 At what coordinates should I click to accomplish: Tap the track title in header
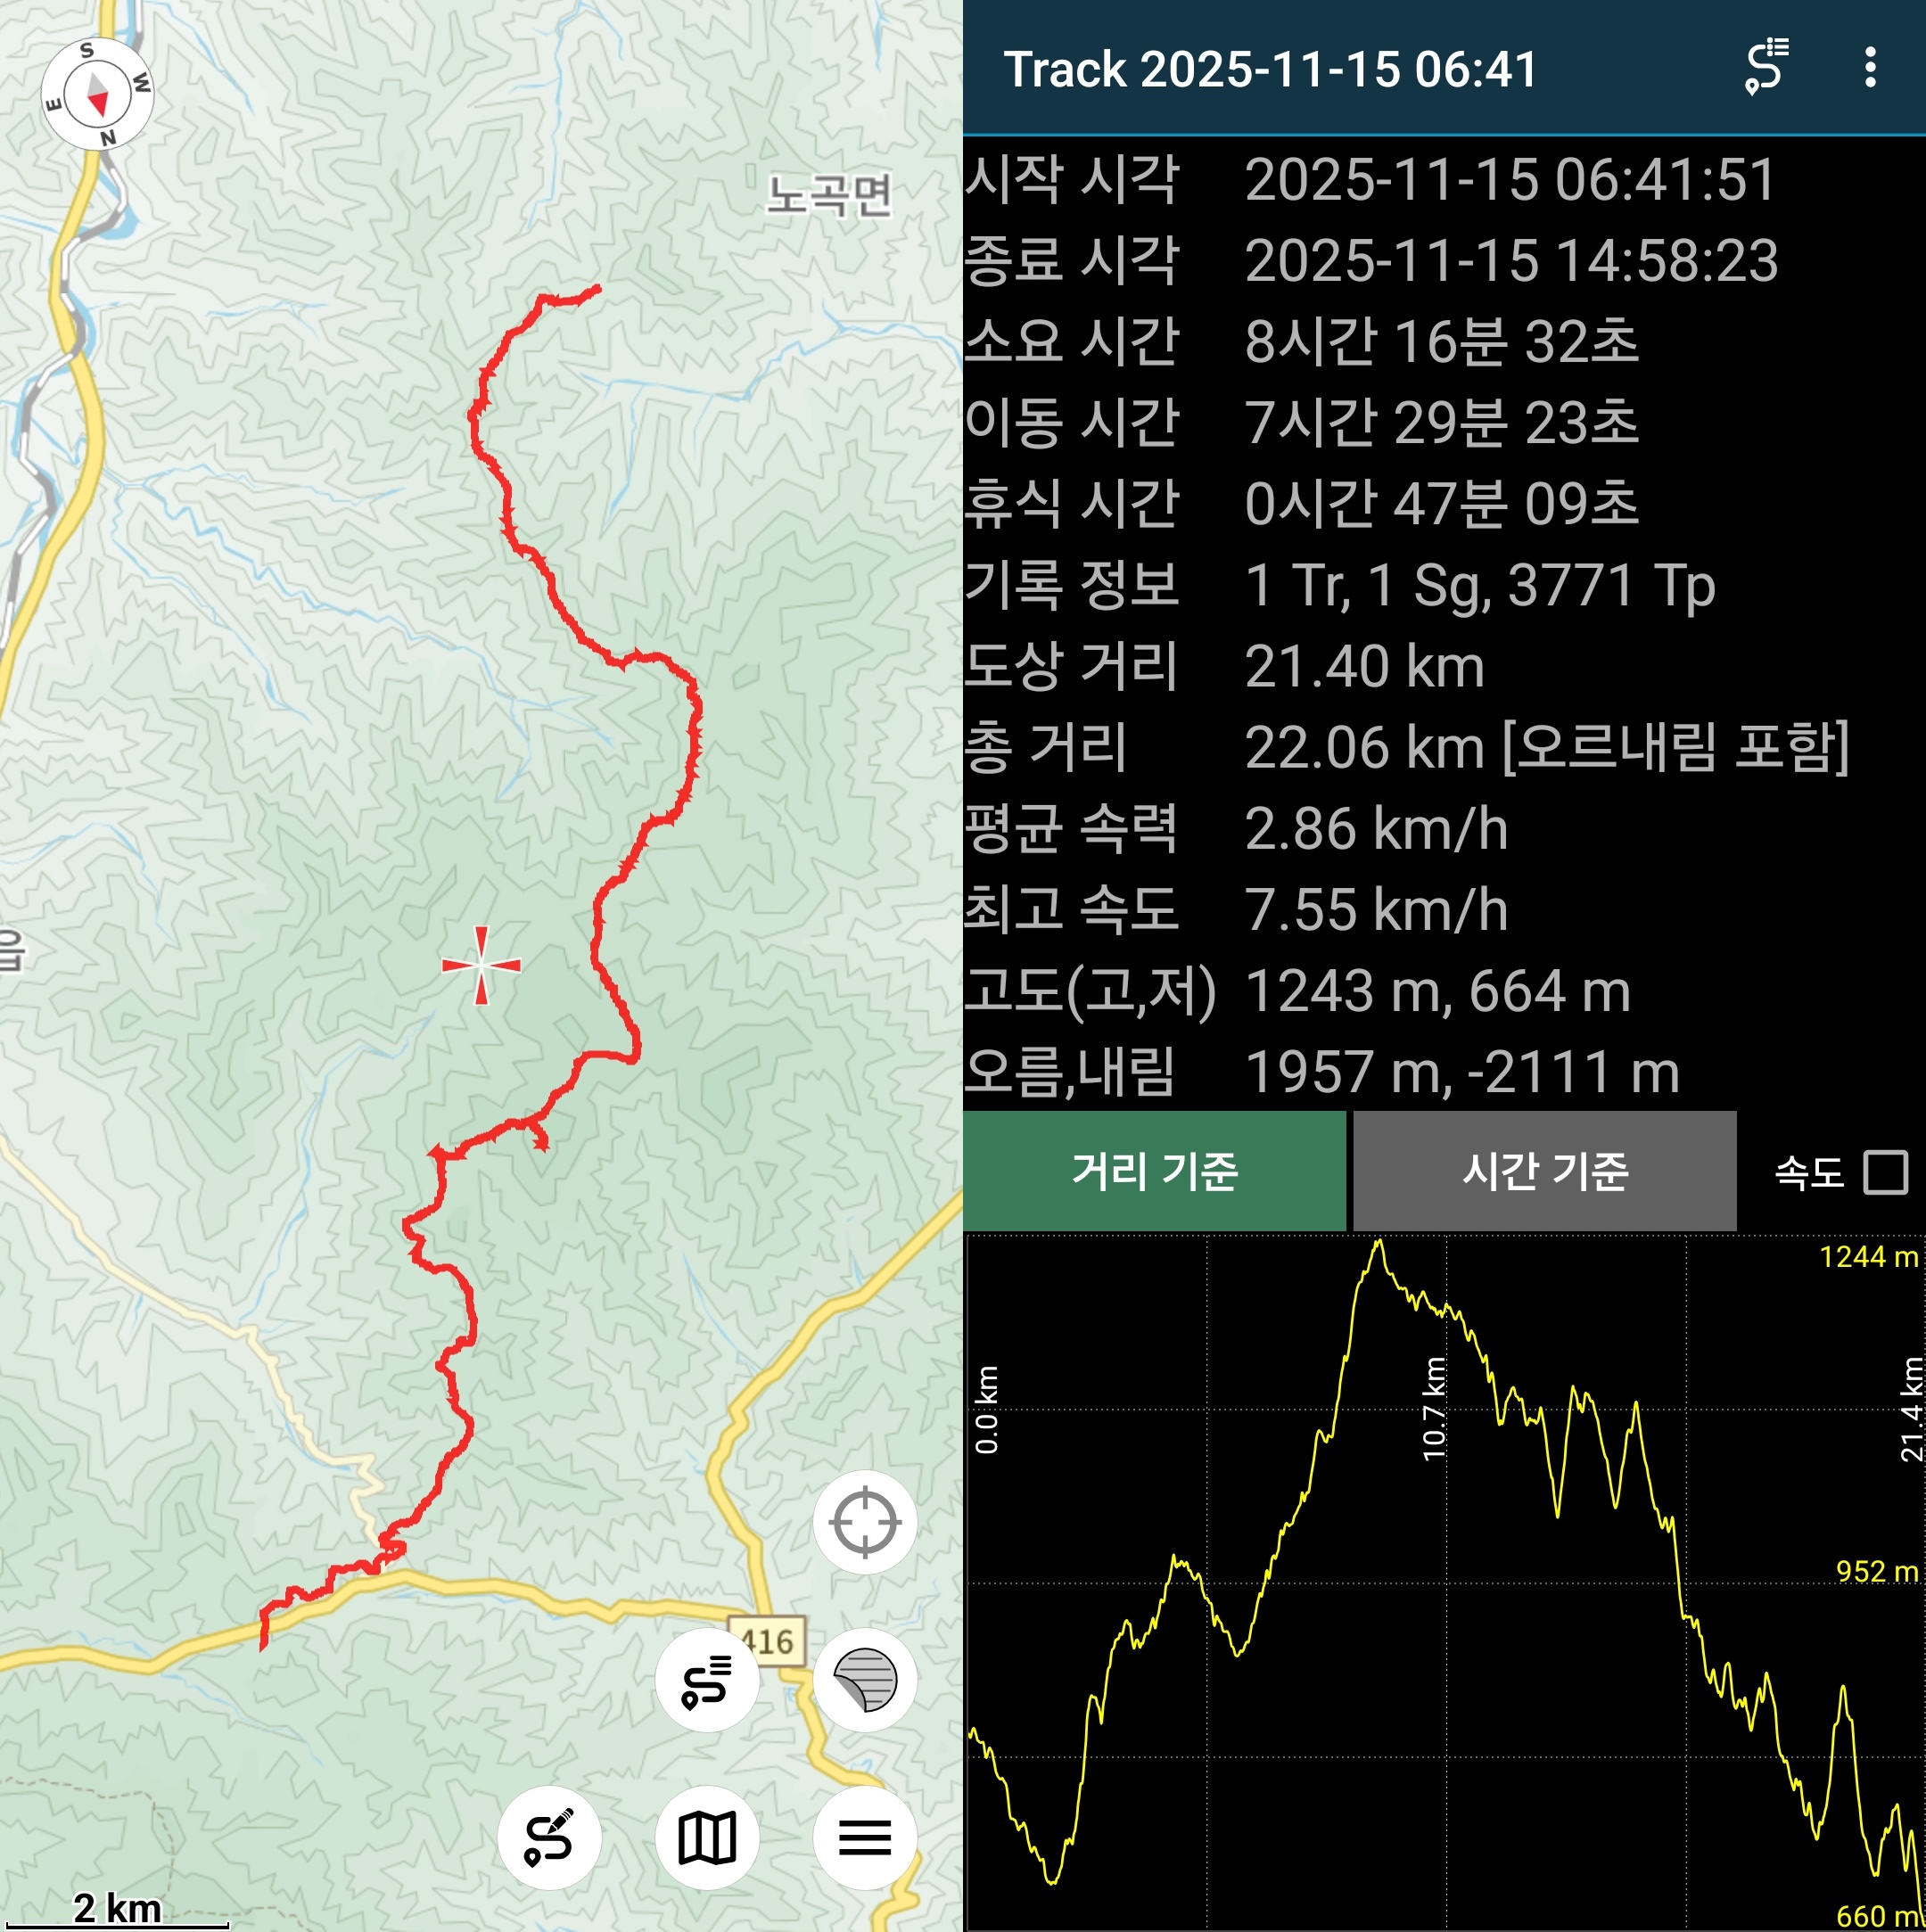[x=1270, y=68]
